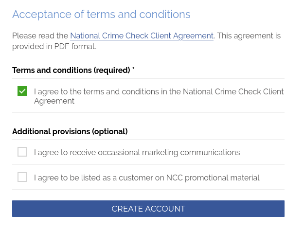The height and width of the screenshot is (232, 304).
Task: Uncheck the green terms and conditions checkbox
Action: click(x=22, y=91)
